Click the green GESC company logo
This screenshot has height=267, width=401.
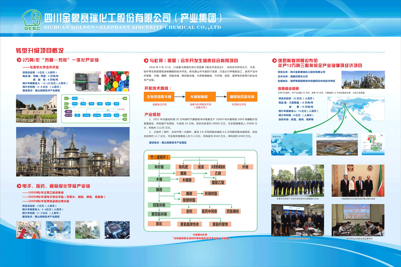pos(32,20)
